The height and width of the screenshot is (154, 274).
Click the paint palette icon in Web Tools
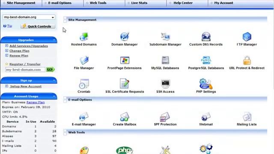pyautogui.click(x=84, y=151)
